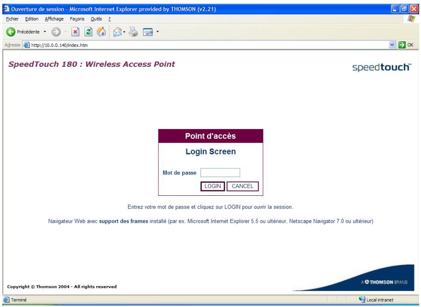
Task: Stop page loading with red X icon
Action: click(75, 32)
